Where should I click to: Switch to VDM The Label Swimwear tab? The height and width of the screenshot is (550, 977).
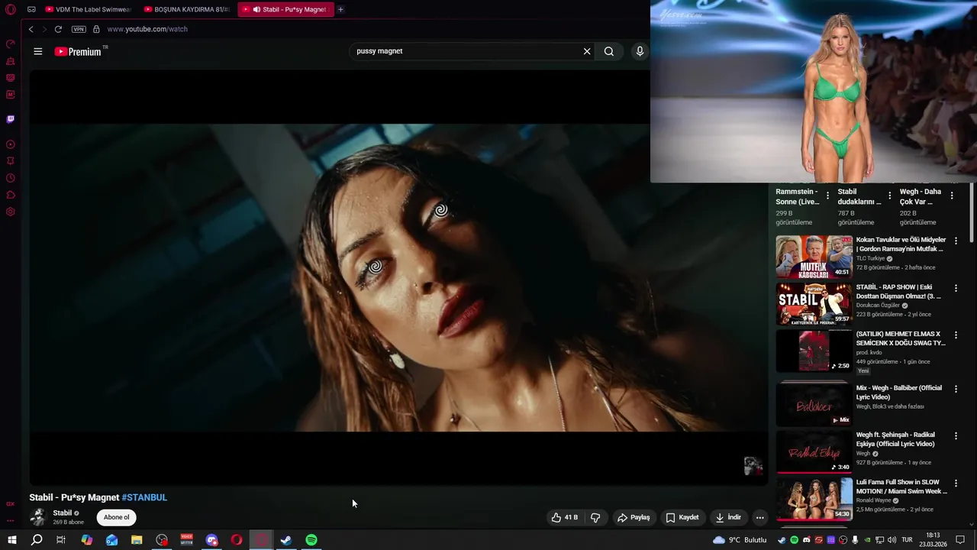click(87, 9)
